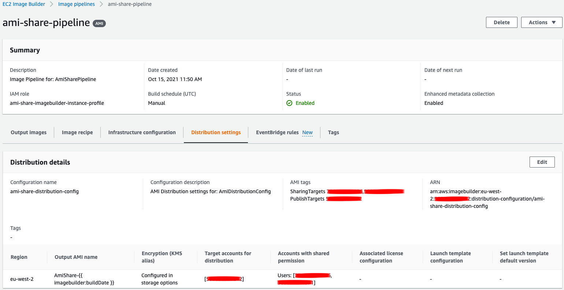The height and width of the screenshot is (290, 564).
Task: Click date created Oct 15, 2021 value
Action: [175, 79]
